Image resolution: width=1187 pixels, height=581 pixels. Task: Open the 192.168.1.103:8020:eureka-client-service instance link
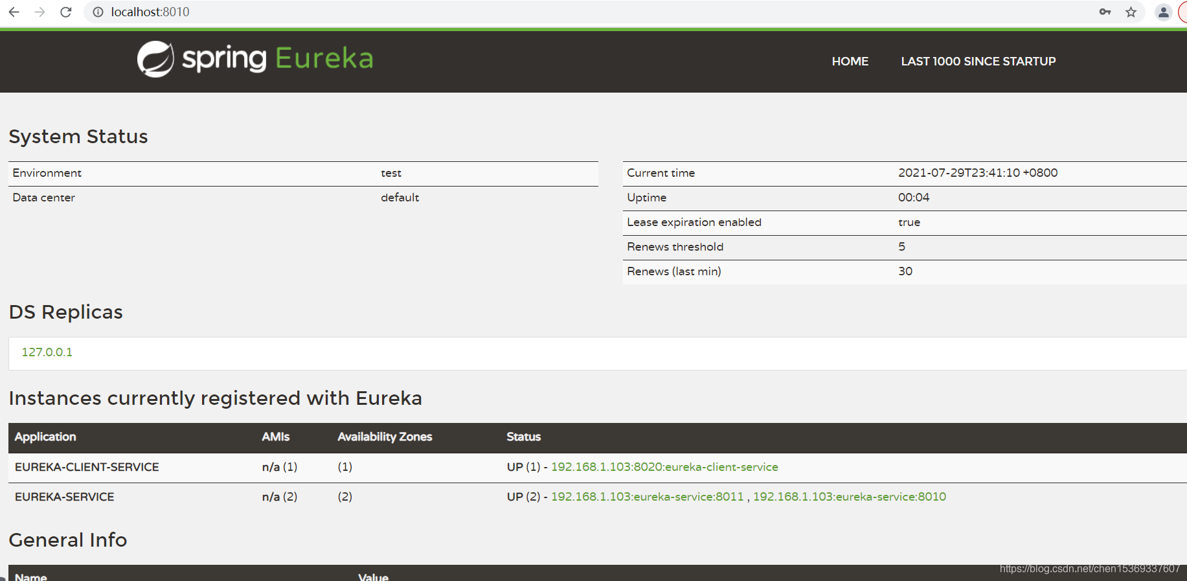coord(664,467)
